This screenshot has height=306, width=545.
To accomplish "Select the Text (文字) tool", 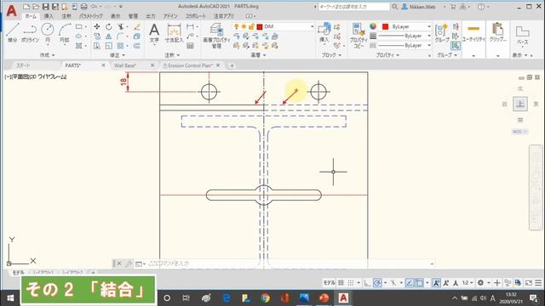I will pos(154,32).
